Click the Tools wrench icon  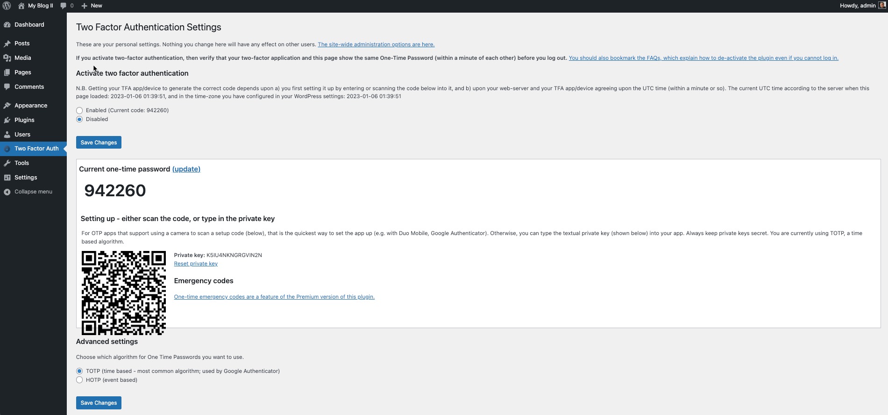tap(7, 163)
